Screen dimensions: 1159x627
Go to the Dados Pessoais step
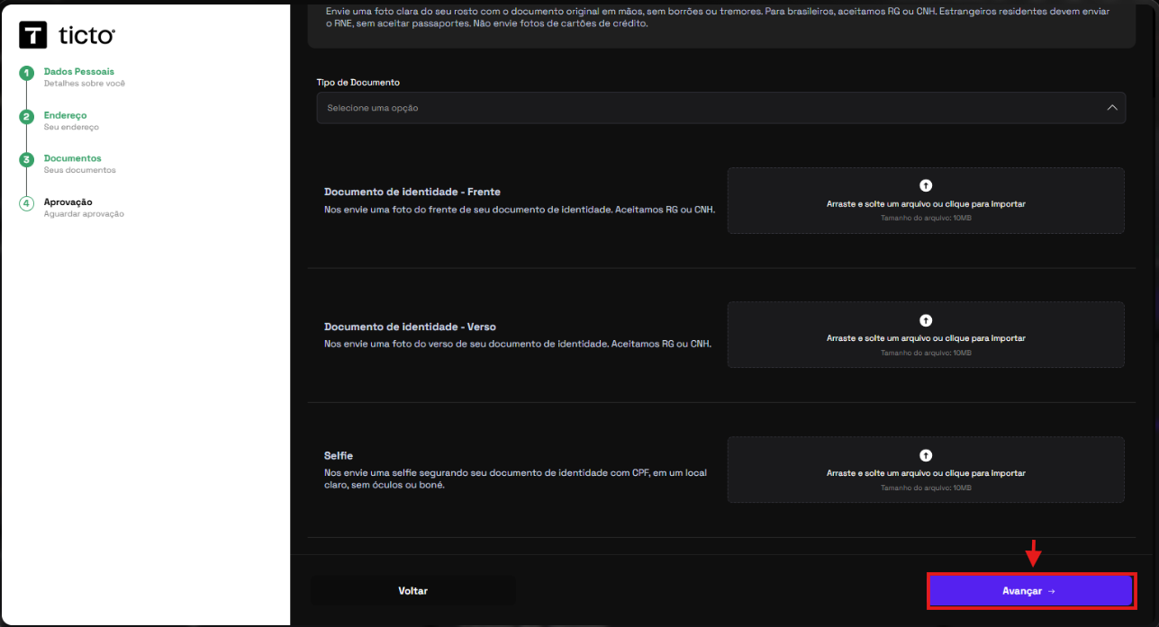click(79, 72)
